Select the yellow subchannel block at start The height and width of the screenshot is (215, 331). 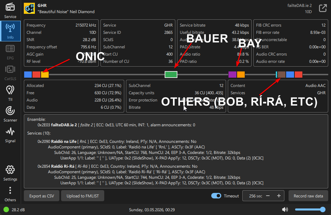tap(45, 75)
